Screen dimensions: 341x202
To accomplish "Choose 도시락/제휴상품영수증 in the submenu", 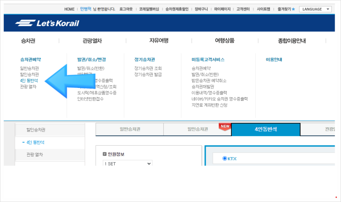I will (x=97, y=93).
